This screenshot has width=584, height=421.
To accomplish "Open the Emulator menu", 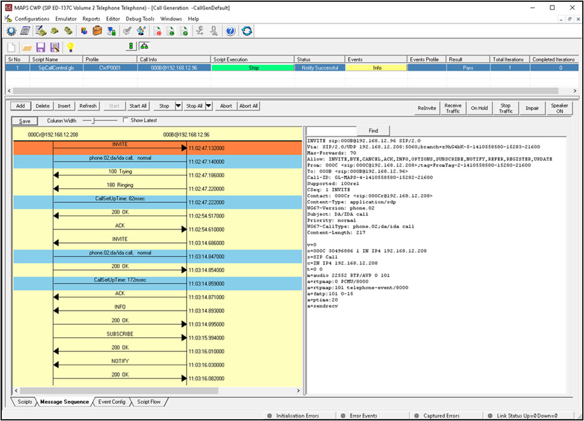I will [x=66, y=18].
